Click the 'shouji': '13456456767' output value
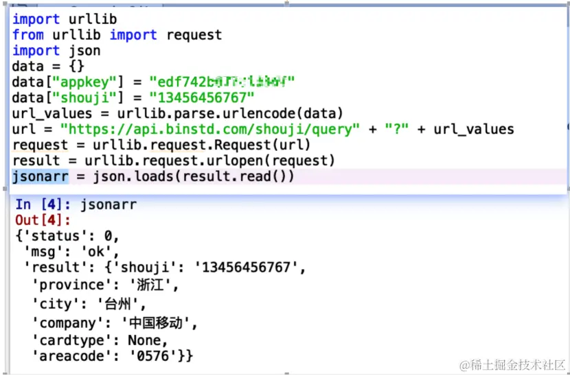This screenshot has width=570, height=376. [208, 268]
